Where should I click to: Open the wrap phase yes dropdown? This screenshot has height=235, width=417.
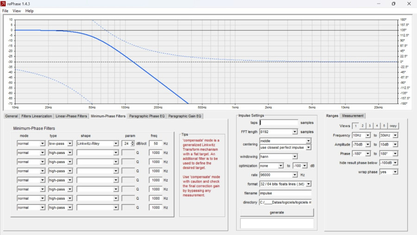pyautogui.click(x=389, y=172)
